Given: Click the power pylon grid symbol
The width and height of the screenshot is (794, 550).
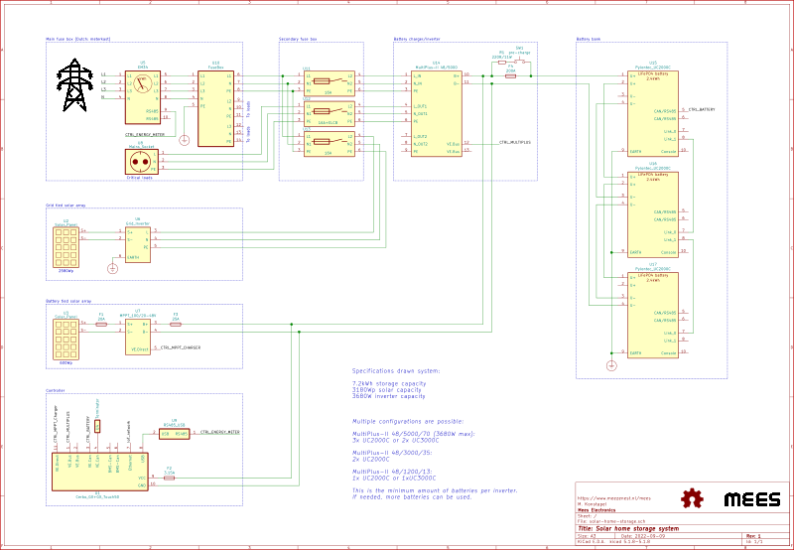Looking at the screenshot, I should coord(74,84).
